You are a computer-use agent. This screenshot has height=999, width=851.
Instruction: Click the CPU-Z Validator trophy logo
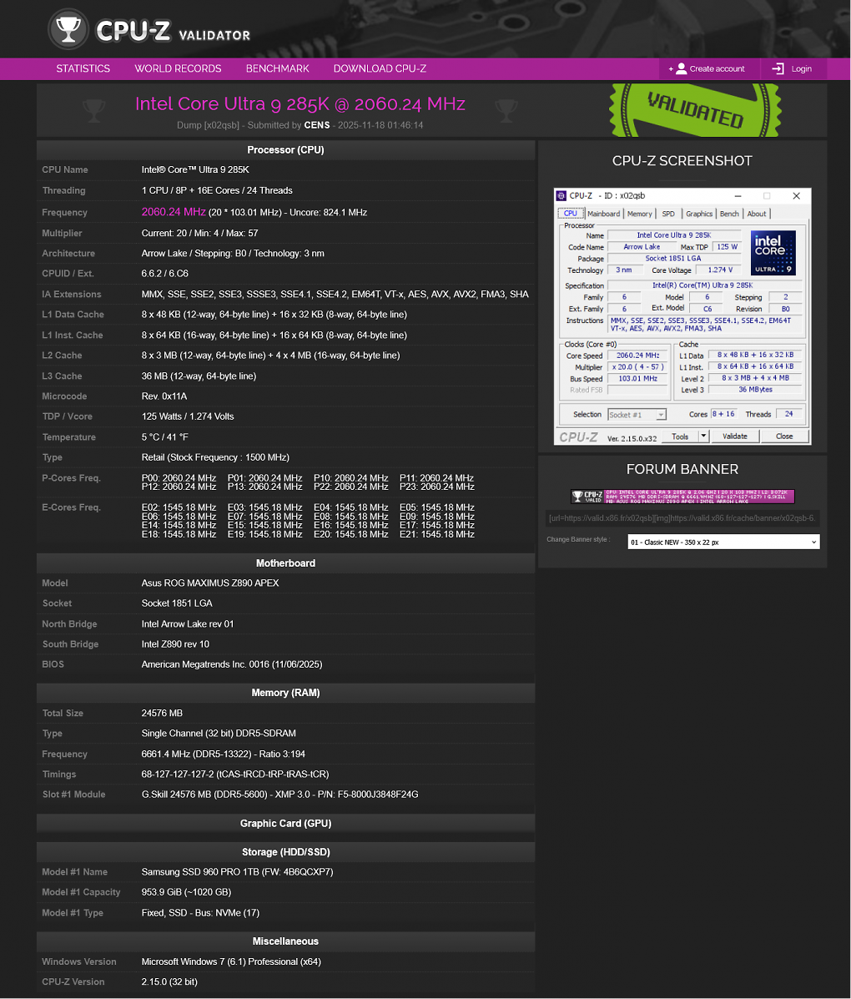[x=68, y=29]
